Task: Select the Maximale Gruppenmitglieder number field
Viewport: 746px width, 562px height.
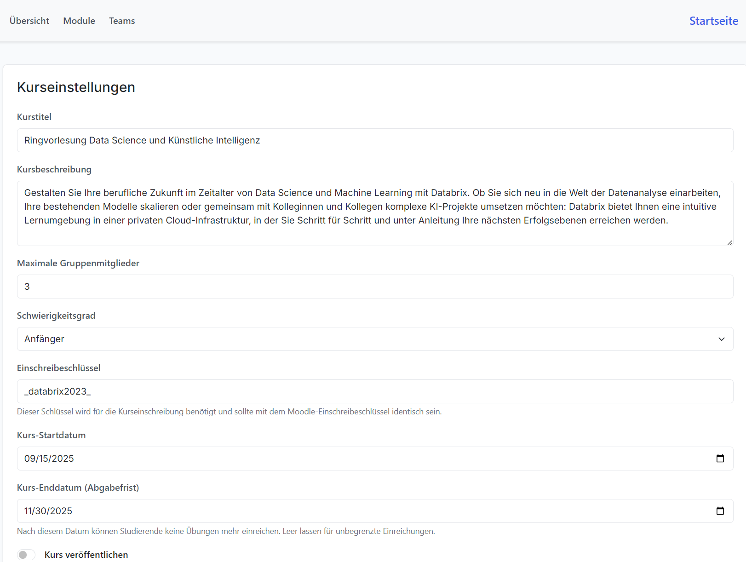Action: click(x=375, y=287)
